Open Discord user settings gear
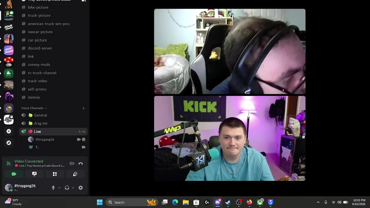370x208 pixels. pos(81,188)
